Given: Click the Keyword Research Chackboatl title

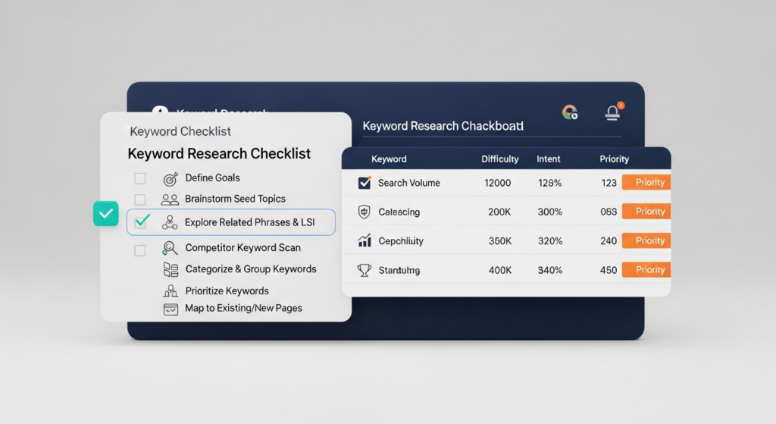Looking at the screenshot, I should click(x=443, y=126).
